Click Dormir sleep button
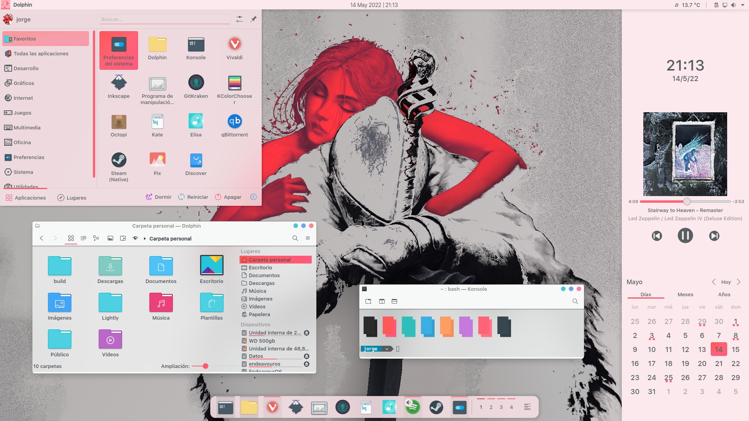This screenshot has width=749, height=421. [x=159, y=197]
